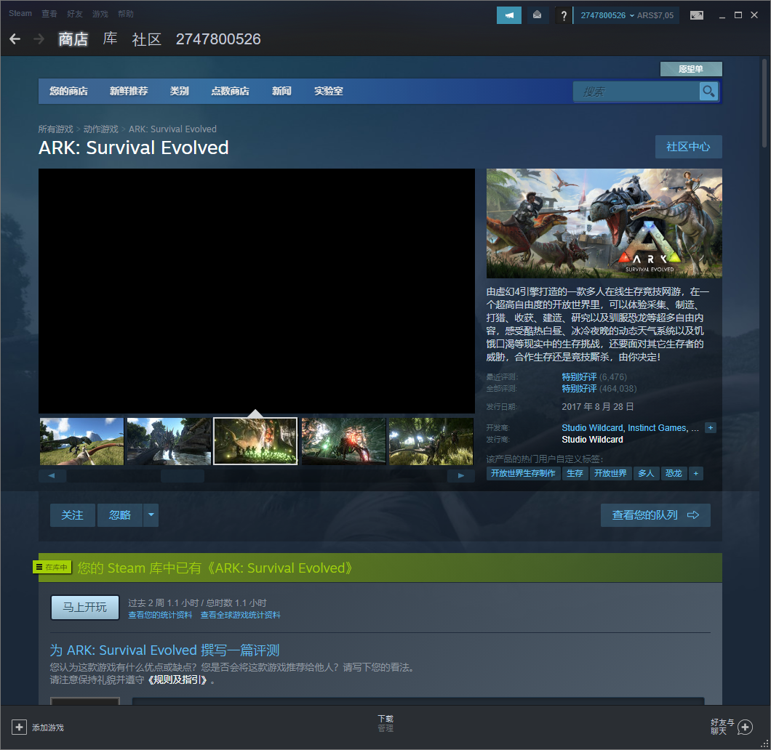Screen dimensions: 771x750
Task: Go forward using the forward arrow
Action: coord(39,39)
